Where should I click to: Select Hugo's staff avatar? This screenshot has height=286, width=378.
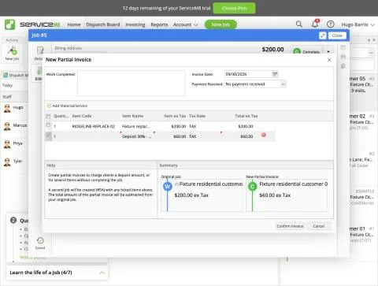point(7,108)
